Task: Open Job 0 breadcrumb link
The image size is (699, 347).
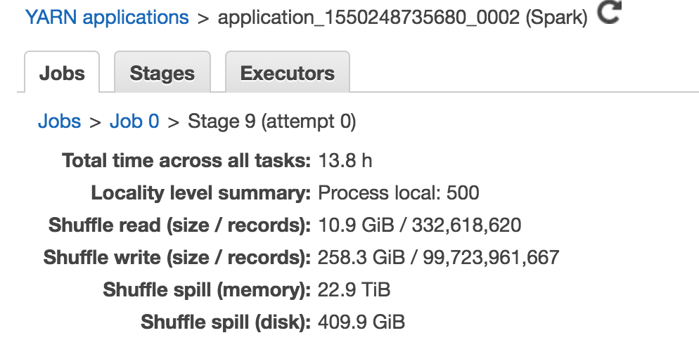Action: [134, 121]
